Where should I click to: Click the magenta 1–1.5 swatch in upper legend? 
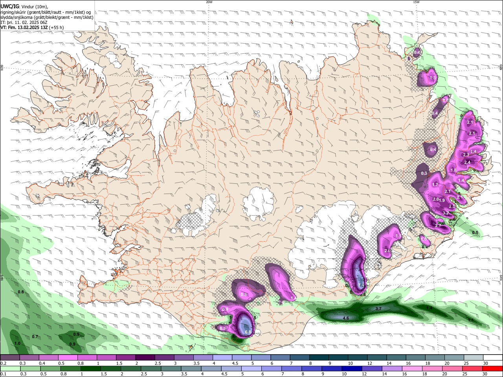click(106, 357)
